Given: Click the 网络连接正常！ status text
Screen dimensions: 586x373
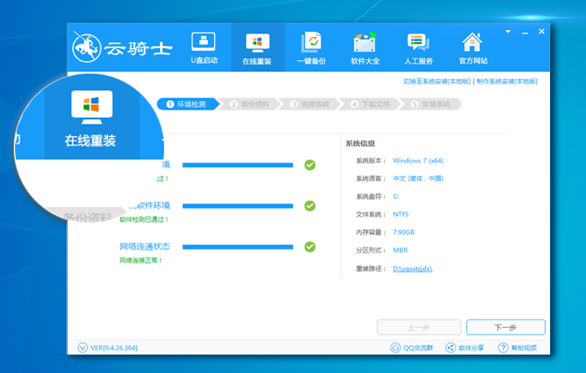Looking at the screenshot, I should point(141,260).
